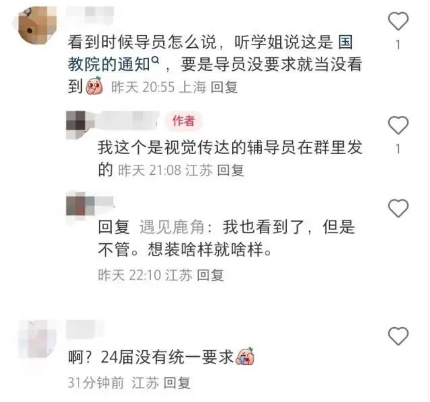
Task: Click the author's blurred username
Action: pos(127,121)
